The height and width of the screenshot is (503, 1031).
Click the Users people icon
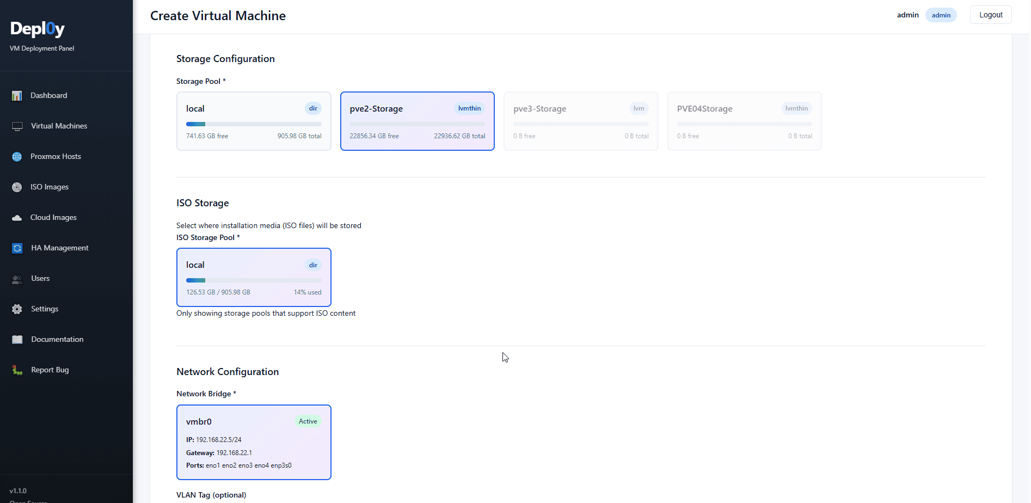[17, 279]
